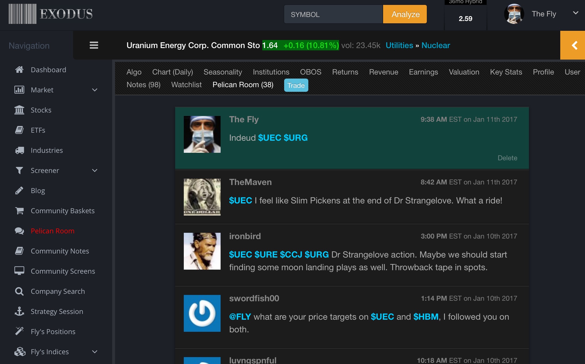
Task: Click the Exodus barcode logo
Action: (22, 14)
